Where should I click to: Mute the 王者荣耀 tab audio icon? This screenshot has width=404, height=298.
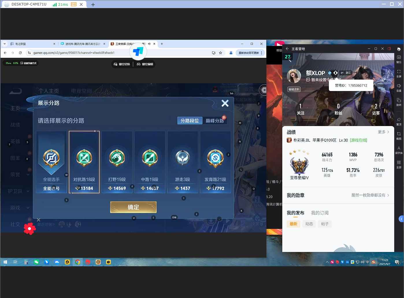tap(149, 44)
